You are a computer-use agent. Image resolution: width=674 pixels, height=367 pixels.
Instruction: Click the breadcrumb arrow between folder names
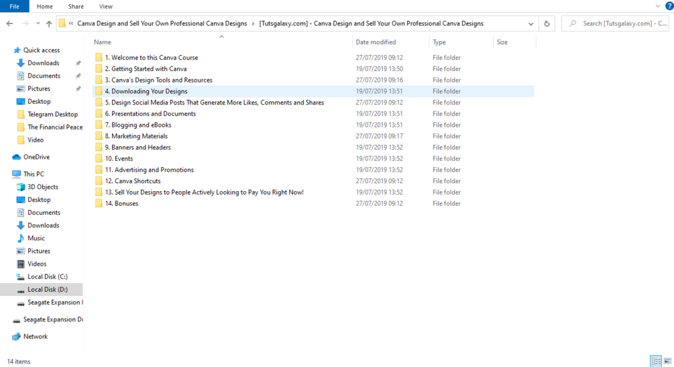click(x=254, y=23)
